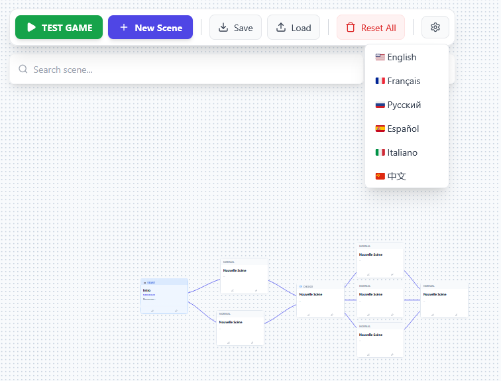Click the "Intro" title text
The width and height of the screenshot is (501, 381).
coord(146,290)
